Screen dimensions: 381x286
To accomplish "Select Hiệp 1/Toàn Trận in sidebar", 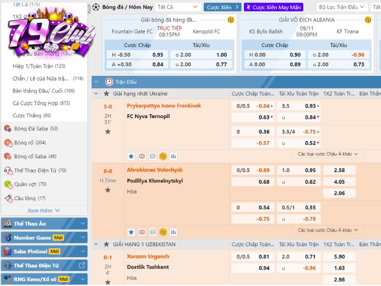I will tap(39, 66).
